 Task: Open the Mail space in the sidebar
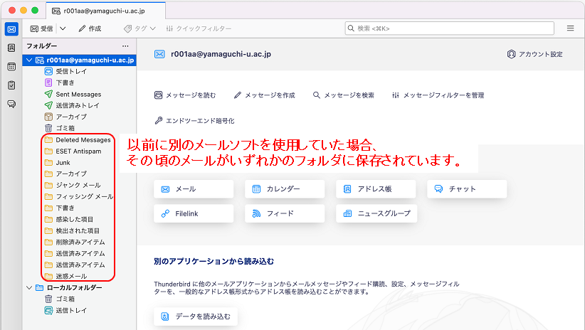click(x=11, y=29)
